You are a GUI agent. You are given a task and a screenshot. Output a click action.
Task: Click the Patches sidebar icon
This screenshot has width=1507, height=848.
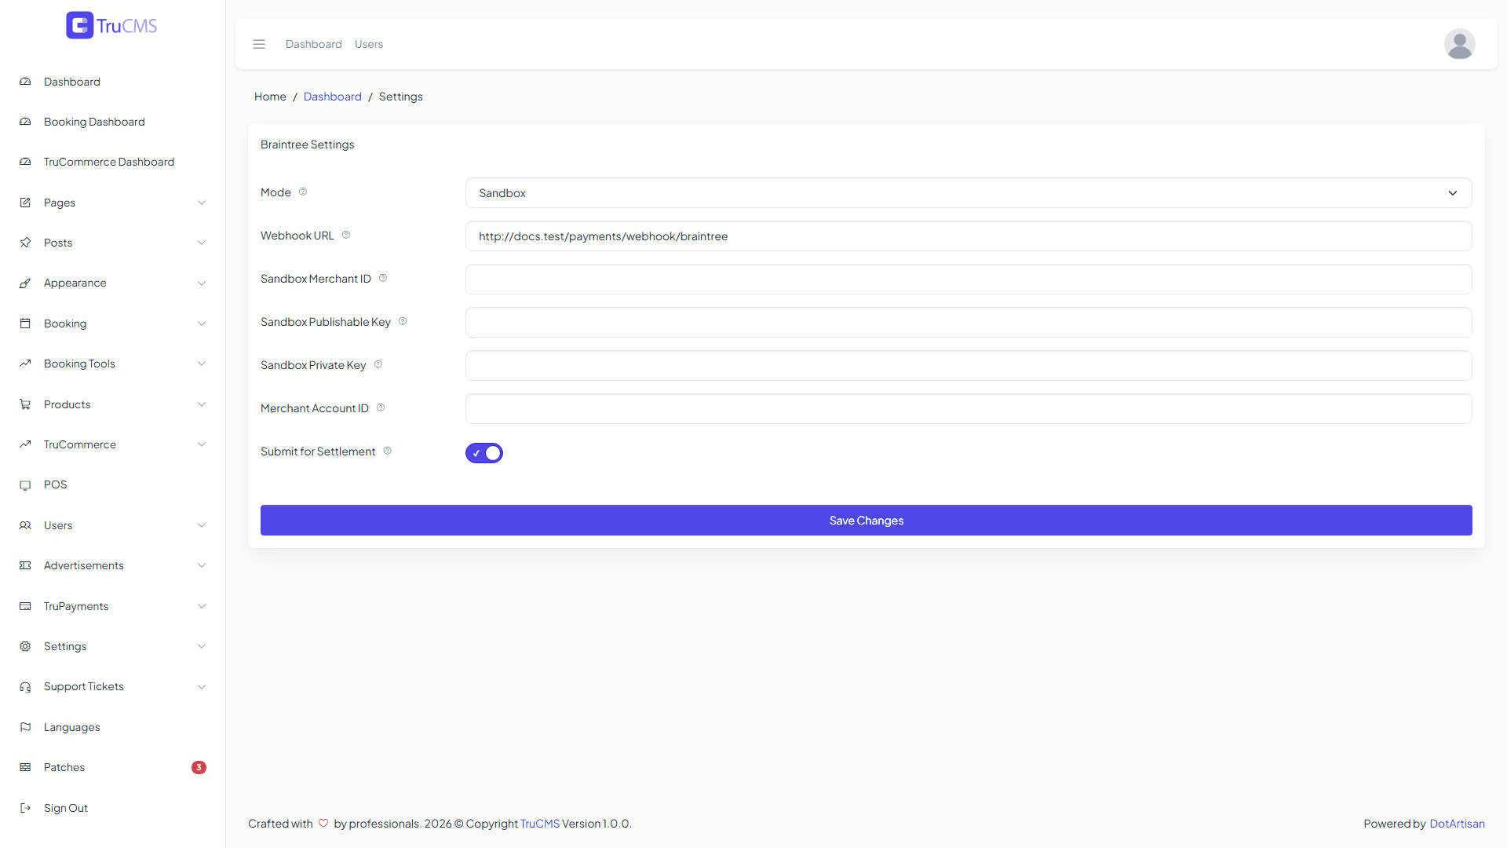point(25,767)
